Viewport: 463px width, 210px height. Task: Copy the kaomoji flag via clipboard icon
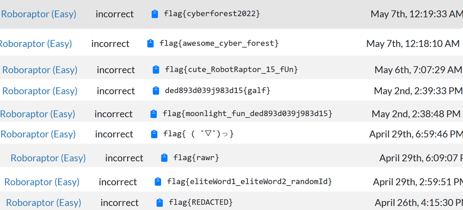click(x=154, y=134)
